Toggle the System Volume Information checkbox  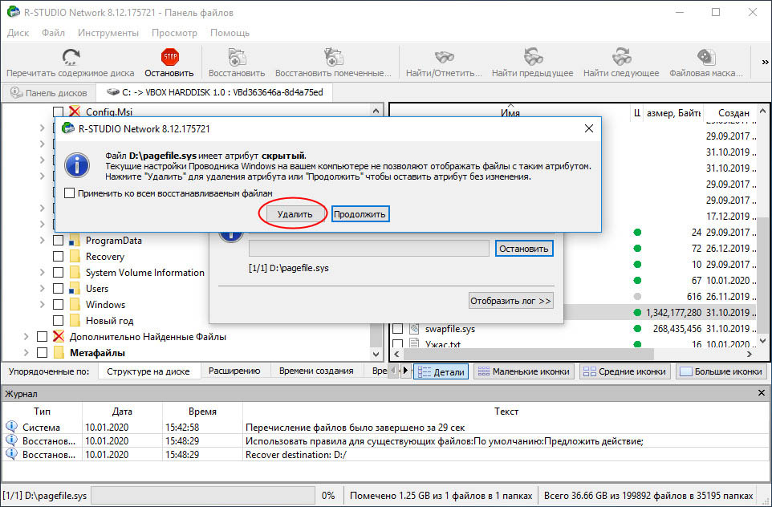(x=58, y=273)
